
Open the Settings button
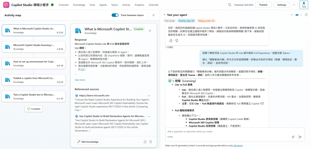click(282, 5)
